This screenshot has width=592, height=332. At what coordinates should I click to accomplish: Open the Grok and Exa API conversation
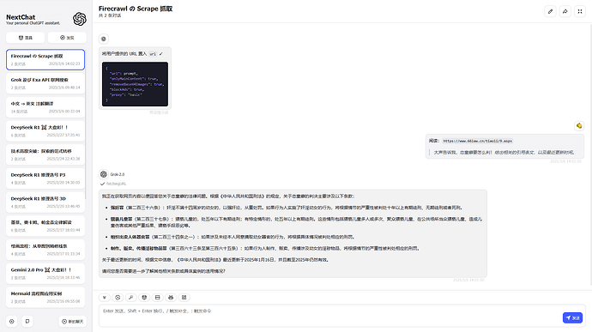coord(45,83)
